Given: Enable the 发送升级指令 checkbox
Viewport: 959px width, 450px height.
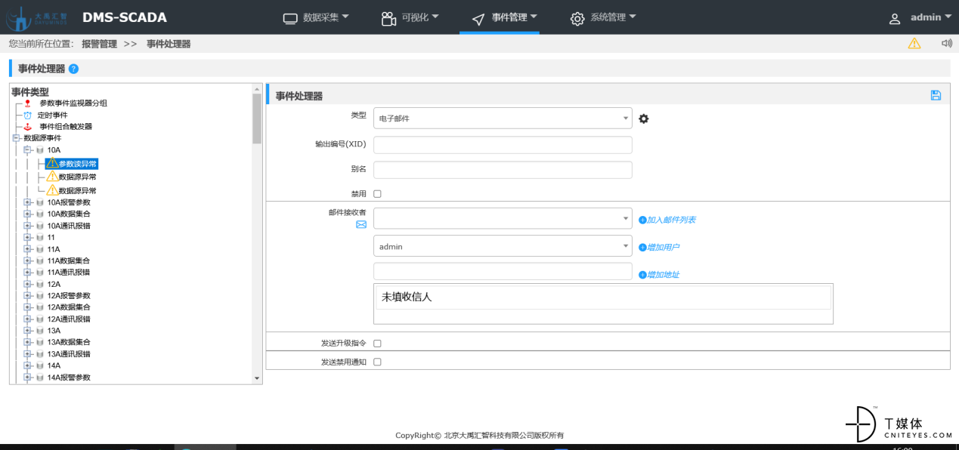Looking at the screenshot, I should pyautogui.click(x=378, y=344).
